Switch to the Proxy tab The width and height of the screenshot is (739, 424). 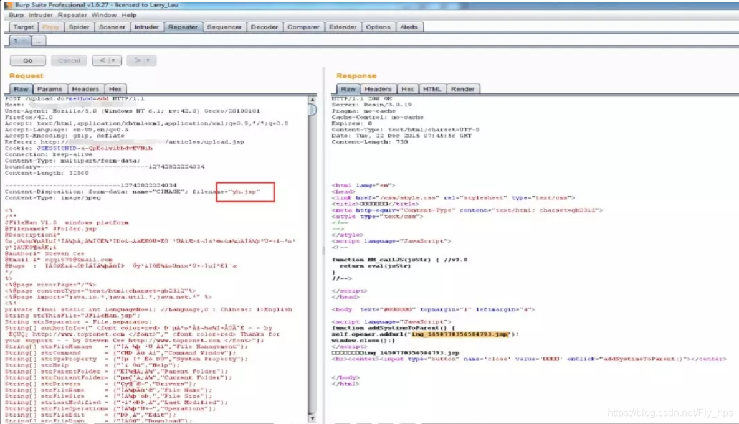pyautogui.click(x=50, y=27)
